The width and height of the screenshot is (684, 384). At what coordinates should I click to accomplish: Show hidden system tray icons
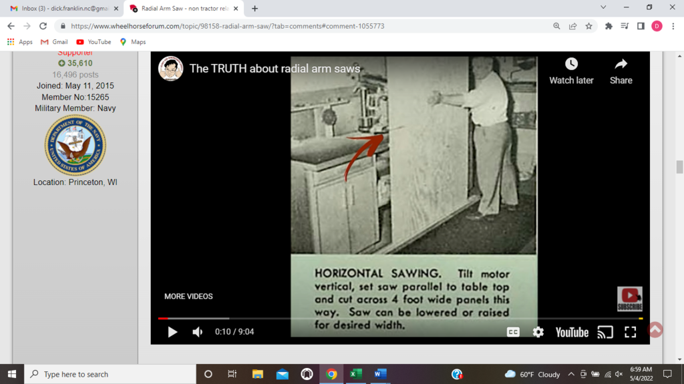pyautogui.click(x=570, y=375)
